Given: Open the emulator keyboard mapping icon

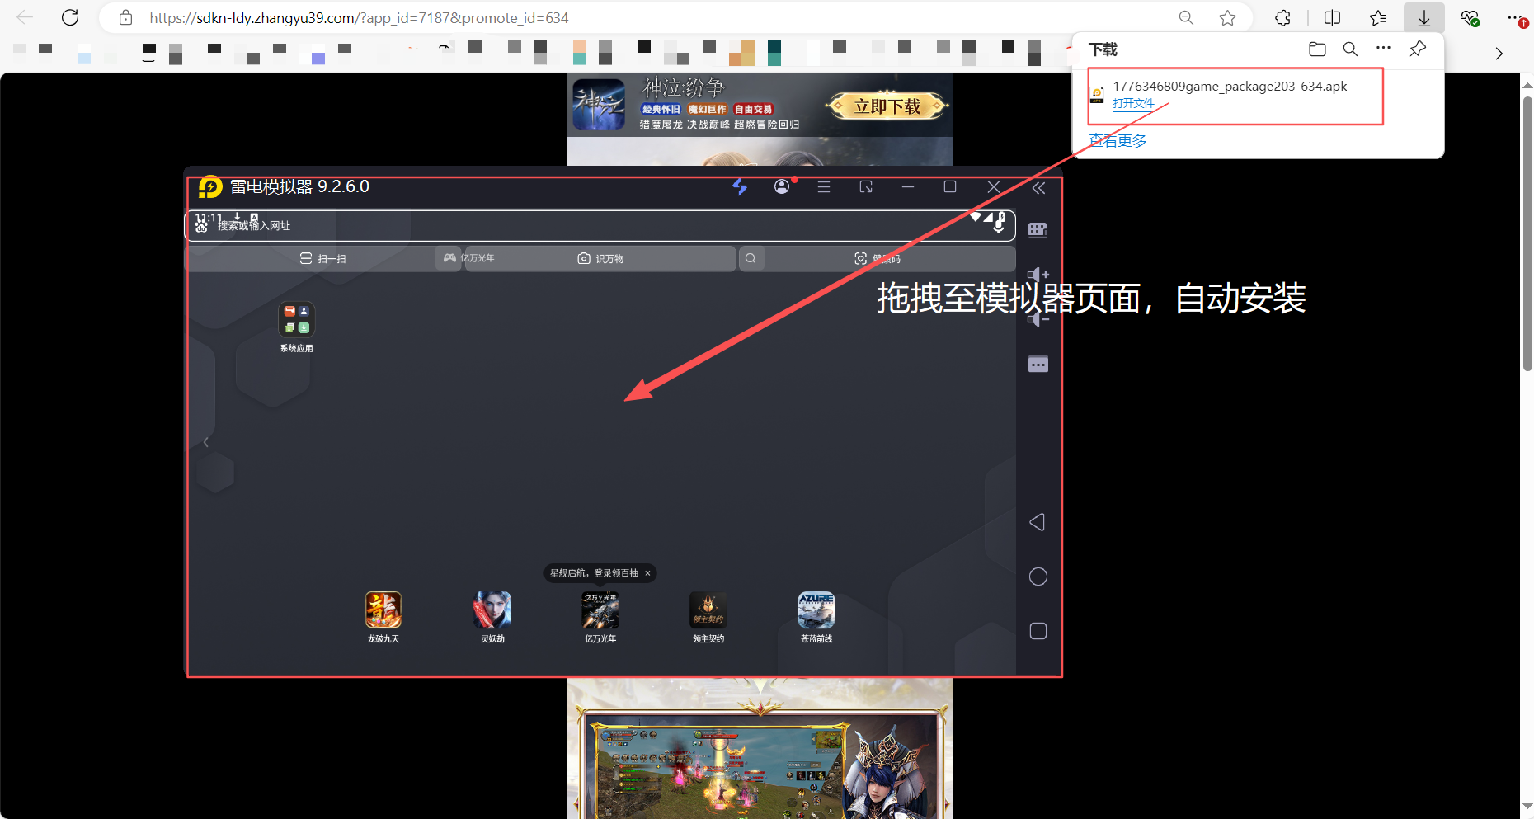Looking at the screenshot, I should pos(1038,229).
